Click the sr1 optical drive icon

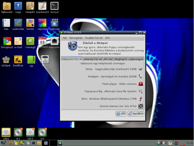(x=18, y=132)
